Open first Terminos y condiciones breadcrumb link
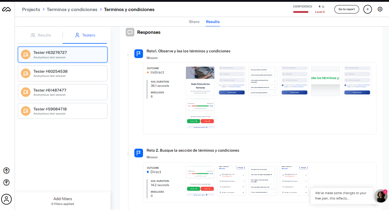 tap(72, 10)
